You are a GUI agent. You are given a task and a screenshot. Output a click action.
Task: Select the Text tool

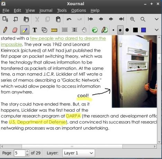tap(35, 30)
